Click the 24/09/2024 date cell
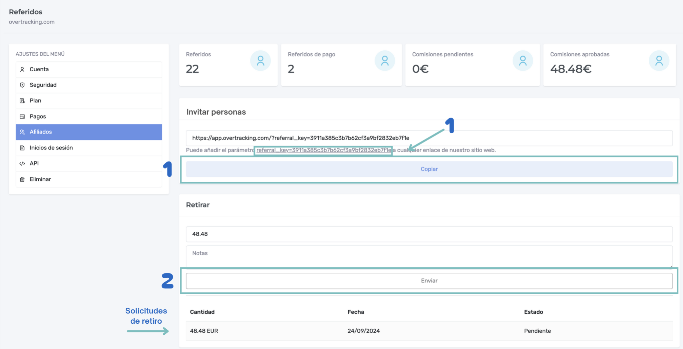This screenshot has width=683, height=349. [364, 331]
